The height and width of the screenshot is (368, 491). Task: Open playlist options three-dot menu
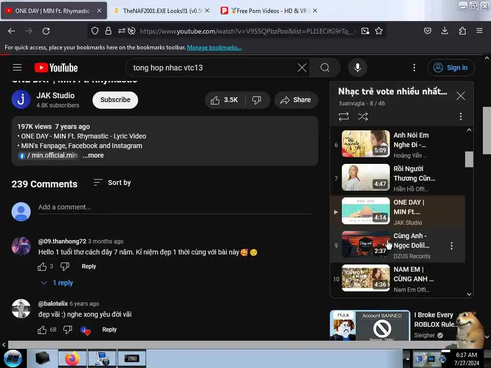pos(461,116)
